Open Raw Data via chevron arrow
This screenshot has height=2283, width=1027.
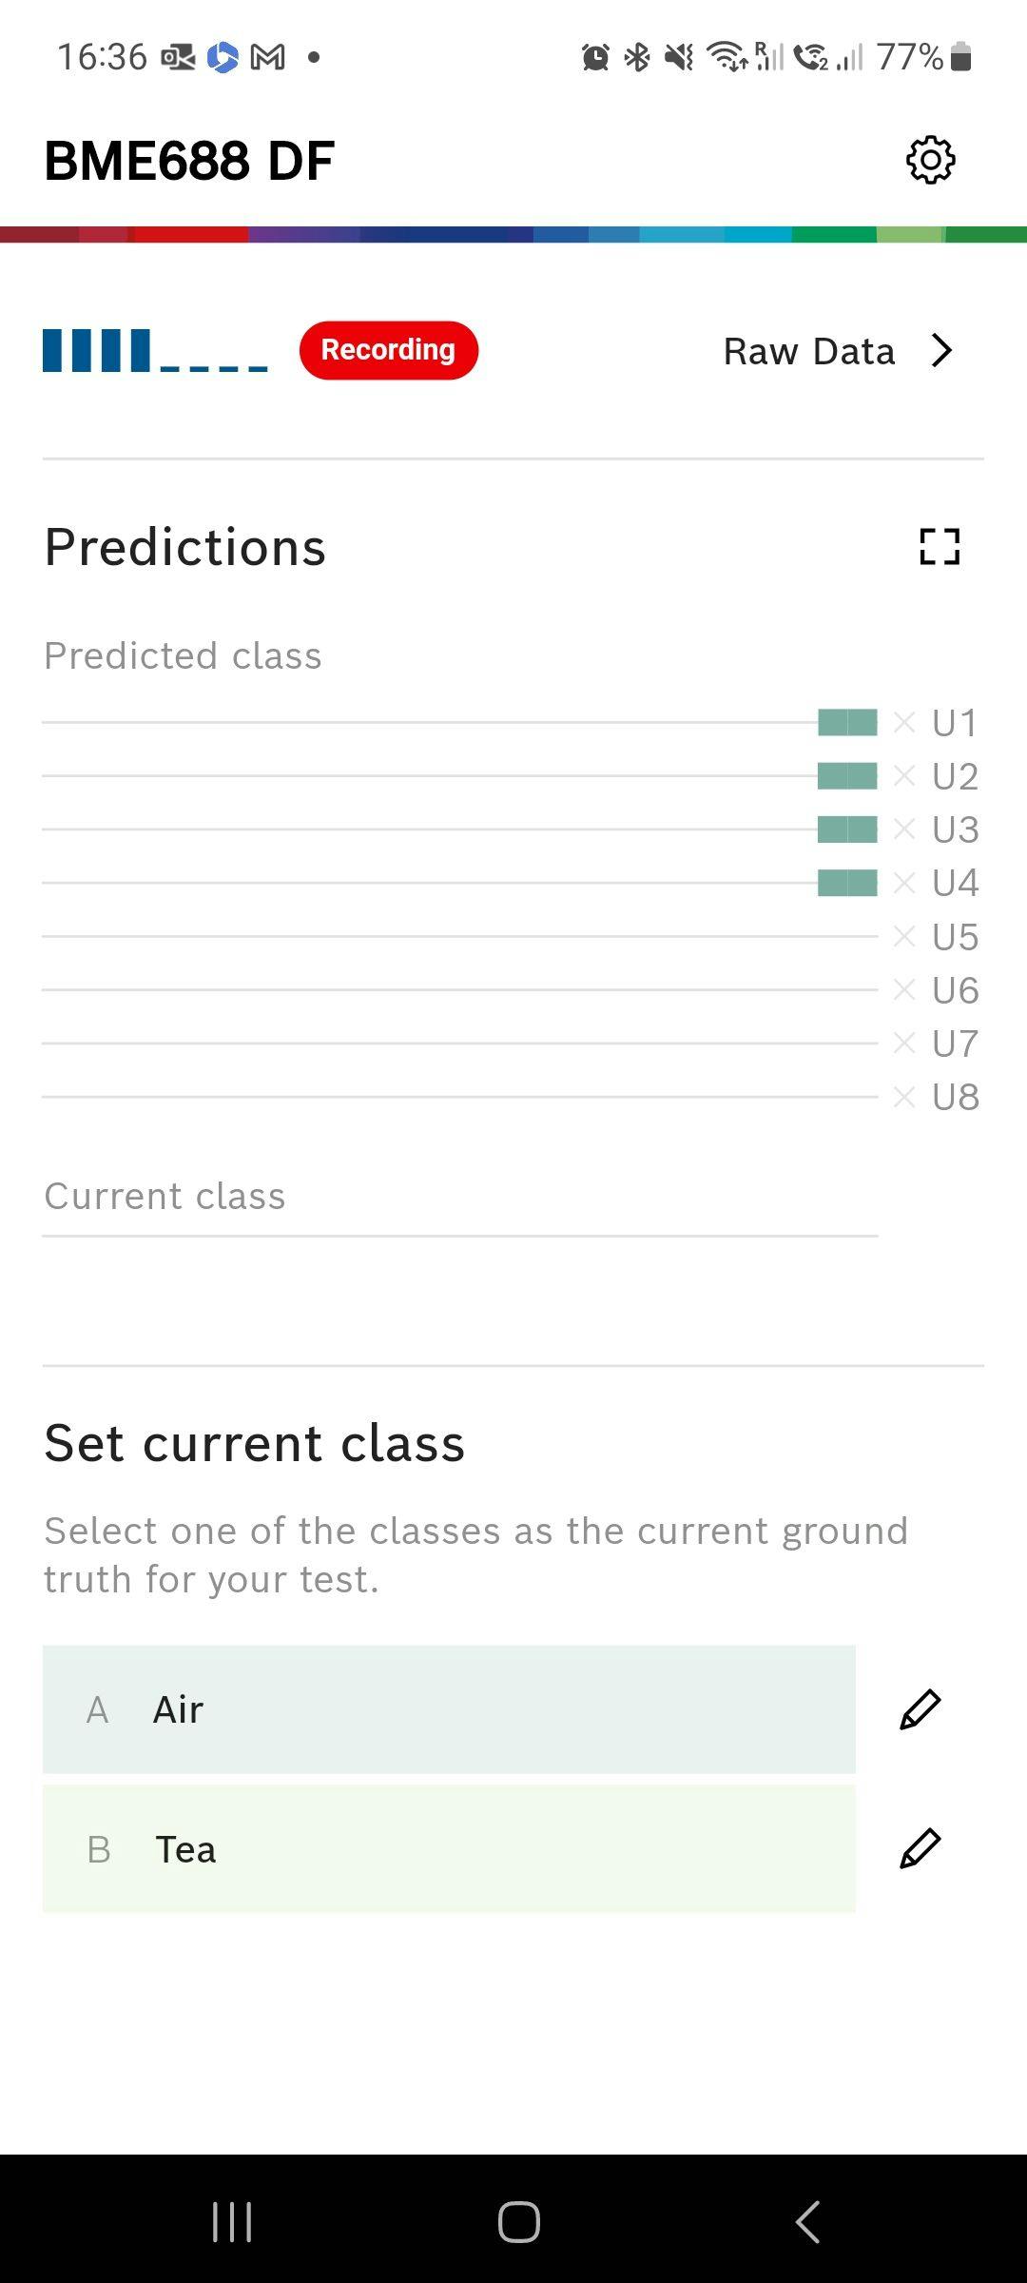941,351
